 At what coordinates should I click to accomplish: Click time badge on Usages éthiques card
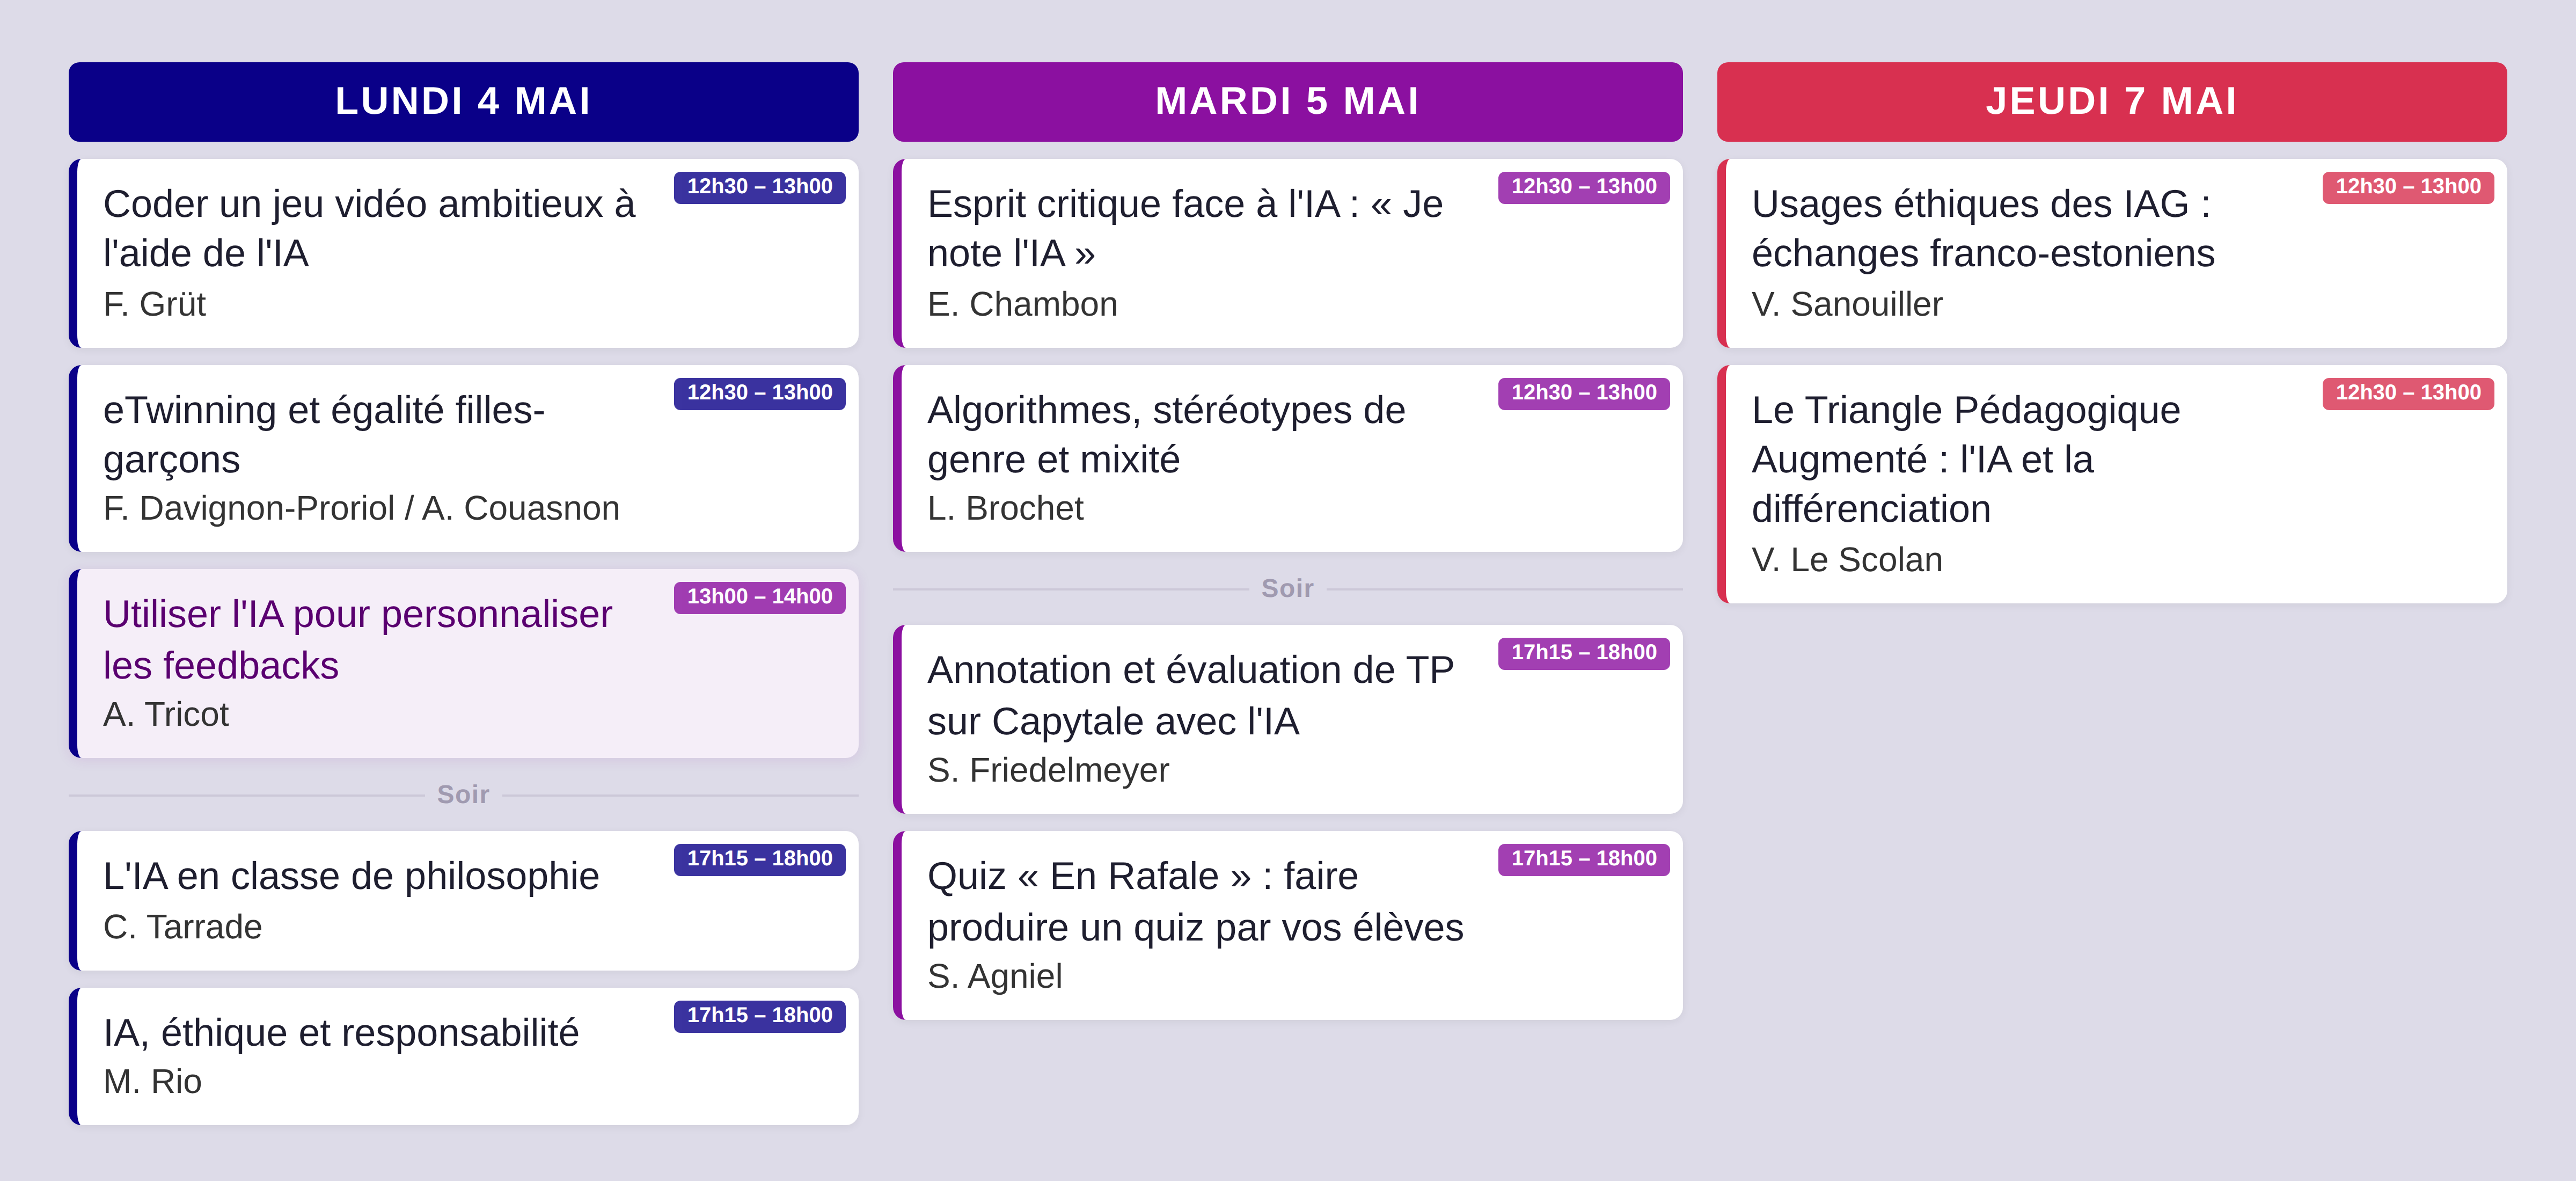2407,187
